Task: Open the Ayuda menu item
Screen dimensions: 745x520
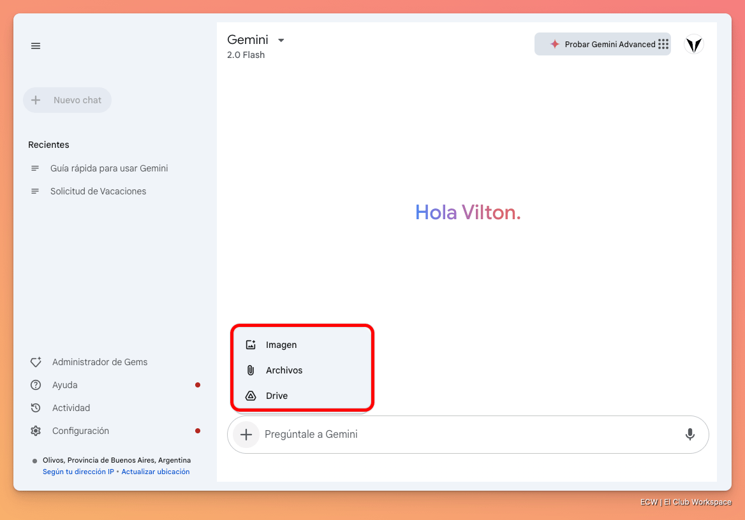Action: 64,385
